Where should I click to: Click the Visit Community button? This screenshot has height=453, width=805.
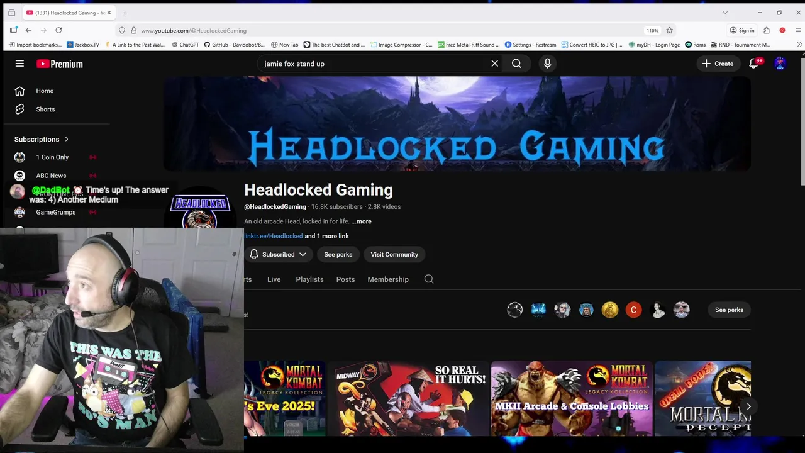pos(394,254)
